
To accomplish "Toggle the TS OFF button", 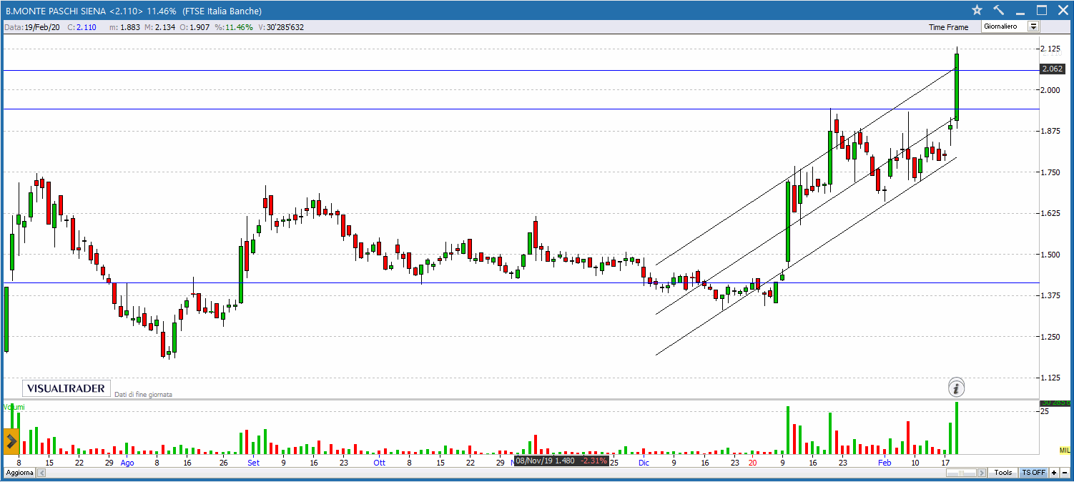I will pos(1033,473).
